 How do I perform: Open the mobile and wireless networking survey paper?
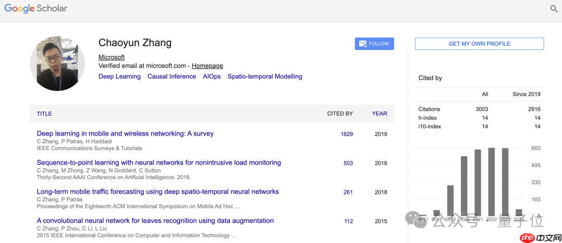(x=125, y=133)
